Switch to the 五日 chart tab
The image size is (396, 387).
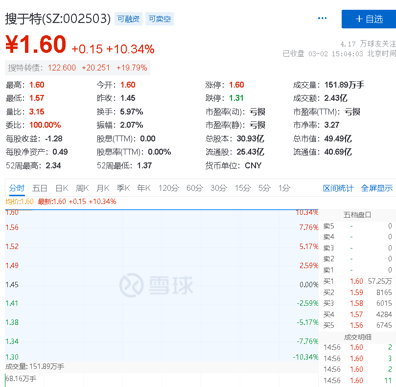(40, 188)
